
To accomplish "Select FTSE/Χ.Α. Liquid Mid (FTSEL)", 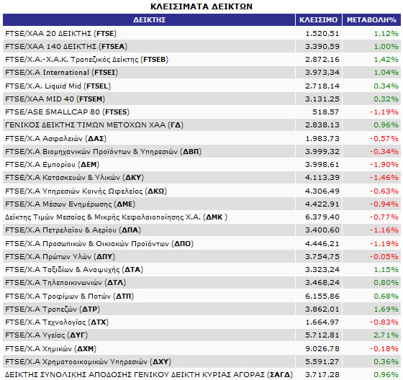I will tap(58, 86).
